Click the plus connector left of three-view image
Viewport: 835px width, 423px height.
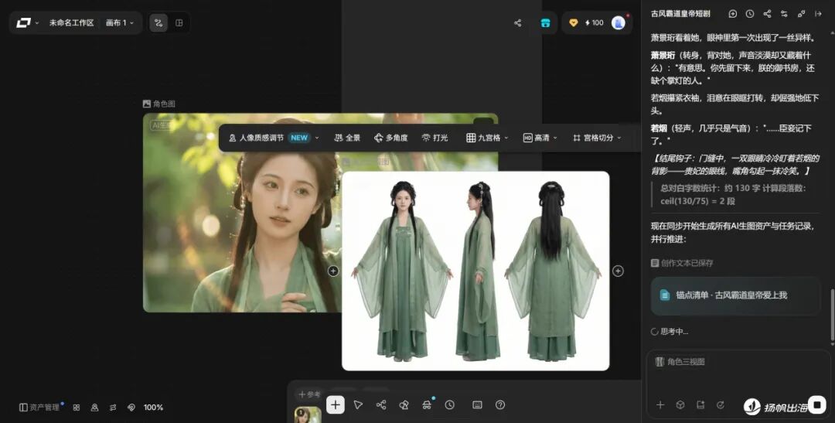tap(333, 271)
